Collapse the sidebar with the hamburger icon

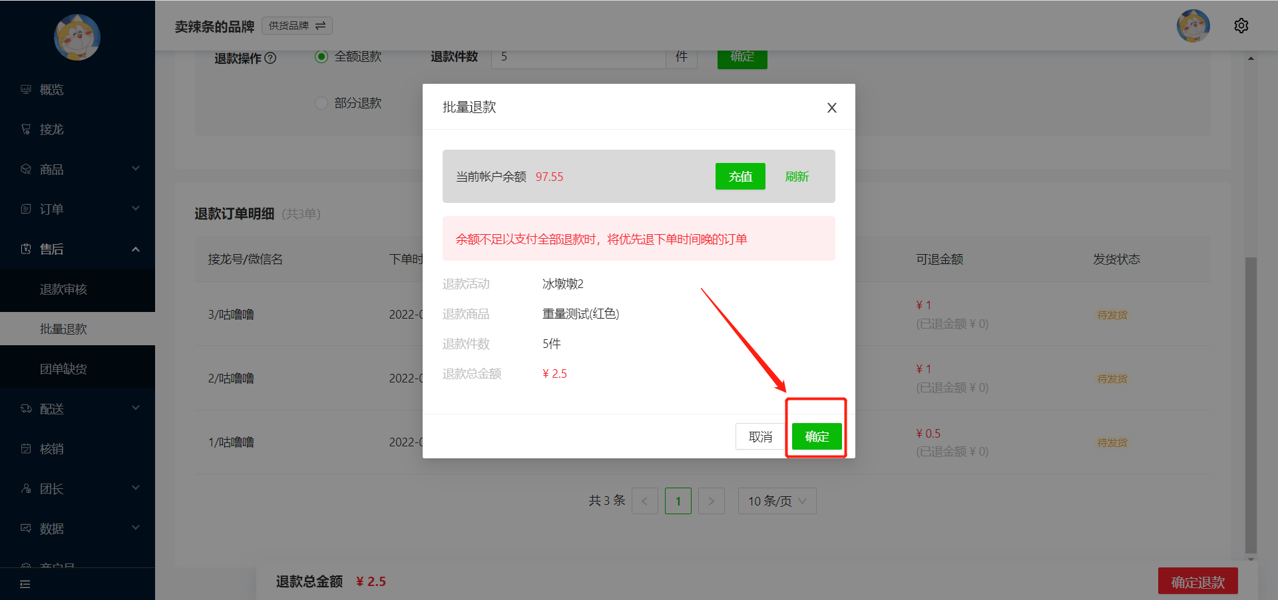pos(25,584)
